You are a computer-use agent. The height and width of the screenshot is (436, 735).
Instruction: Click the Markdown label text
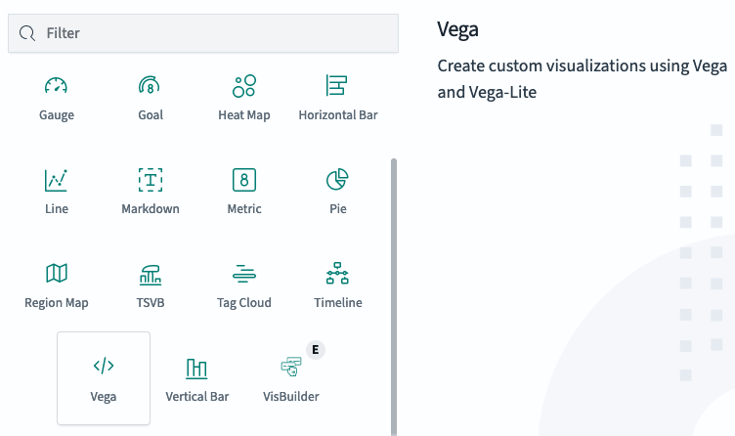pyautogui.click(x=151, y=209)
